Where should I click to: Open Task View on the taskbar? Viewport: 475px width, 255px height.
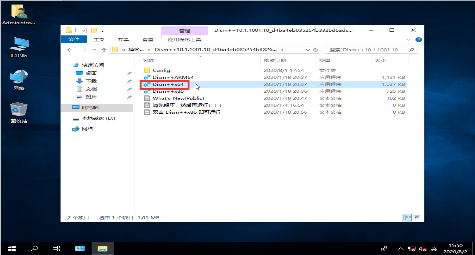(x=56, y=249)
